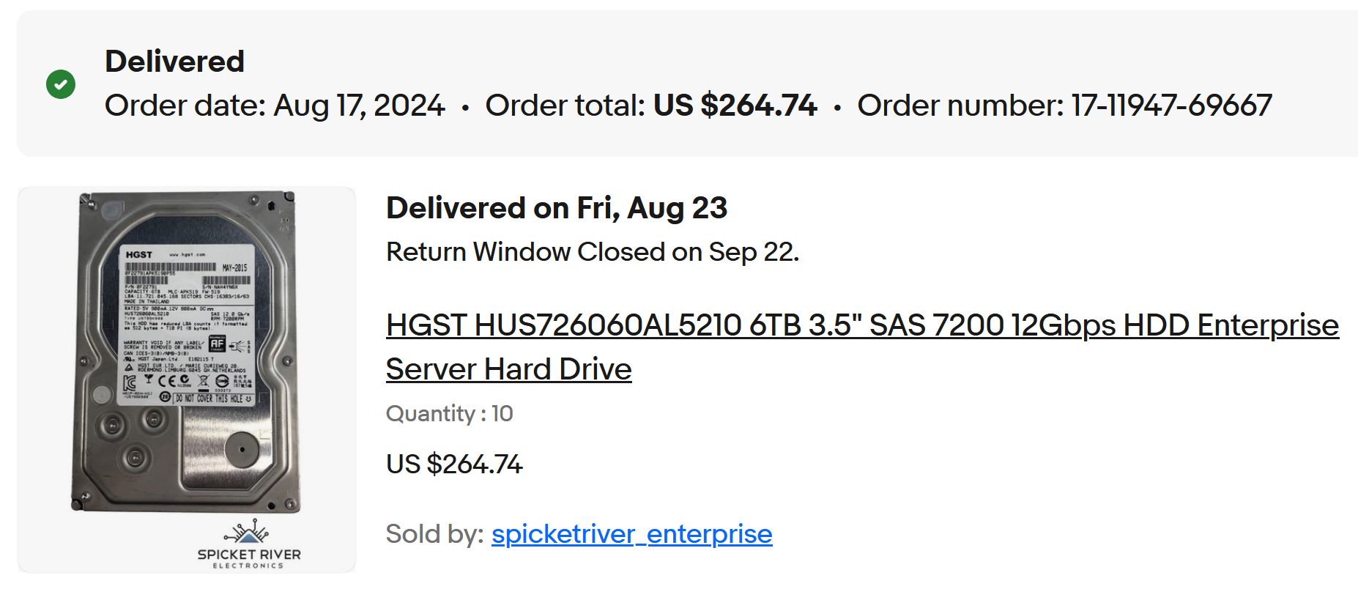Click the MAY-2015 date on drive label
This screenshot has height=611, width=1358.
(x=235, y=267)
